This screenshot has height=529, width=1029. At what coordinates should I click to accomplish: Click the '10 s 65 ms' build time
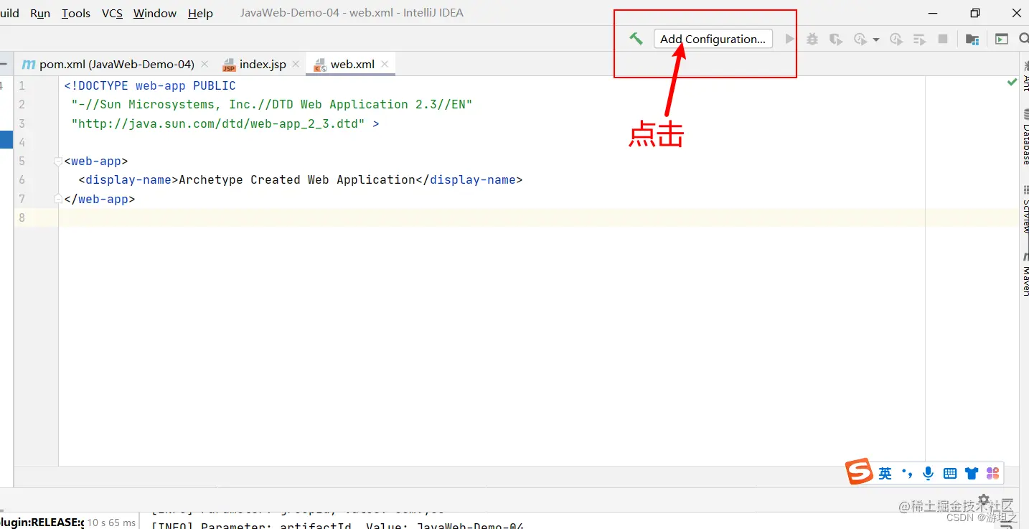111,523
